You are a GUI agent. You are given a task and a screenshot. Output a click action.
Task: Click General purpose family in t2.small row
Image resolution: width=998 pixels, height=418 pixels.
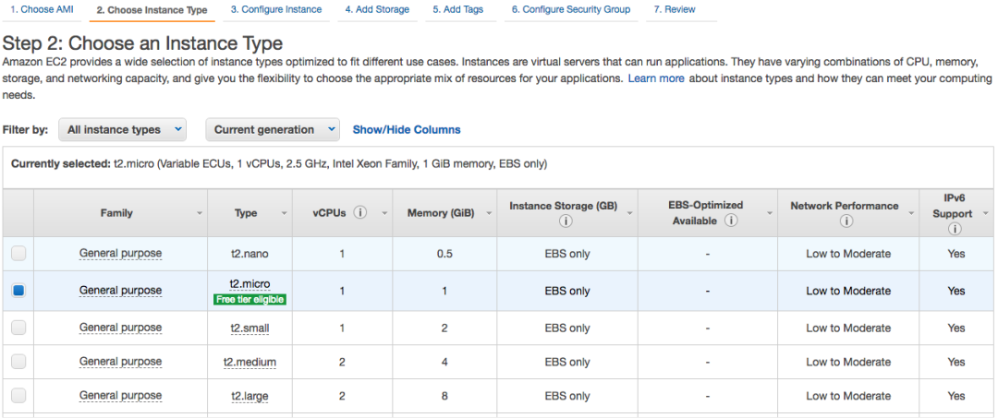[120, 328]
